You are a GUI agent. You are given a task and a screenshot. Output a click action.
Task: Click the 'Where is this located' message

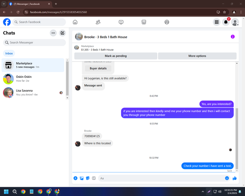pos(98,143)
